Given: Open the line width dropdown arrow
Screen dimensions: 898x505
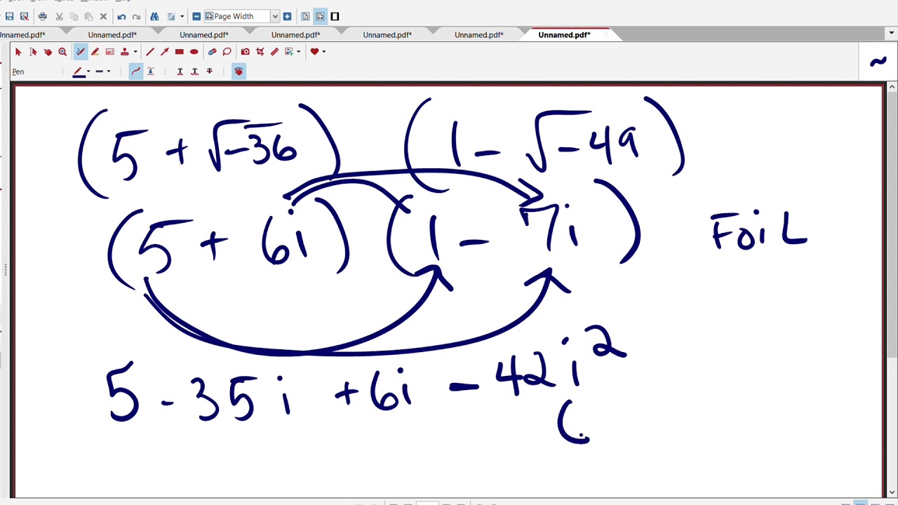Looking at the screenshot, I should [x=109, y=72].
